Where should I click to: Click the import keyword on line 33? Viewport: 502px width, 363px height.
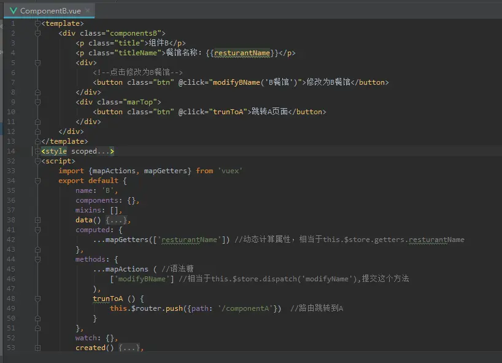point(71,171)
